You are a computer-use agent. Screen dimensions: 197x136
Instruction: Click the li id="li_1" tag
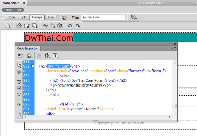tap(71, 104)
